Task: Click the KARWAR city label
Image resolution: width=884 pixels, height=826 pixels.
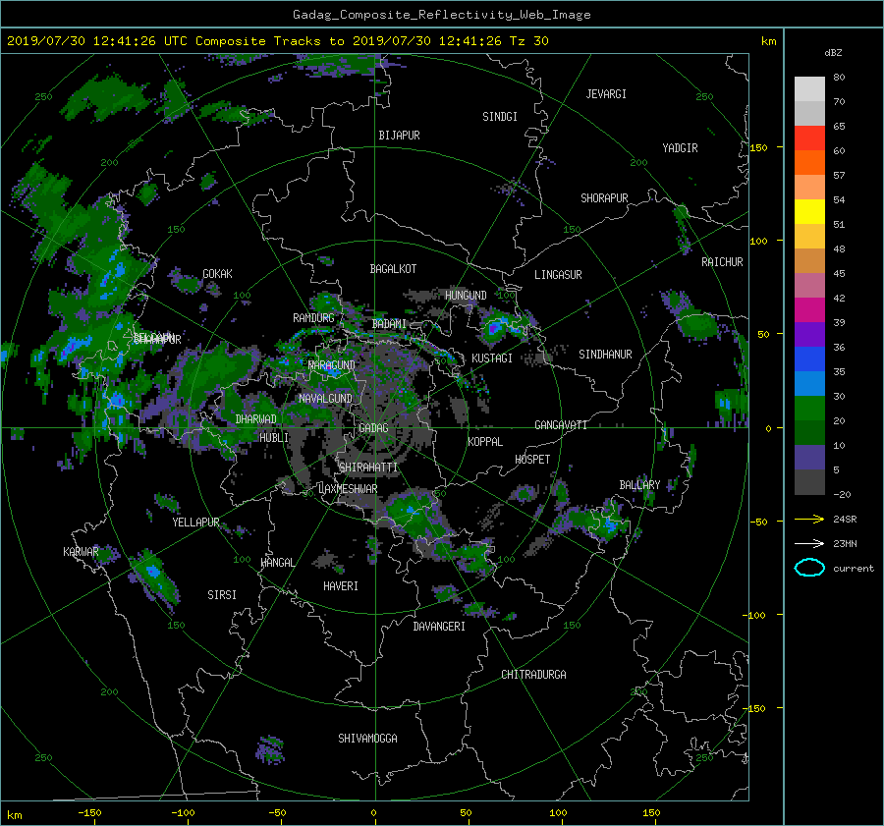Action: click(x=81, y=552)
